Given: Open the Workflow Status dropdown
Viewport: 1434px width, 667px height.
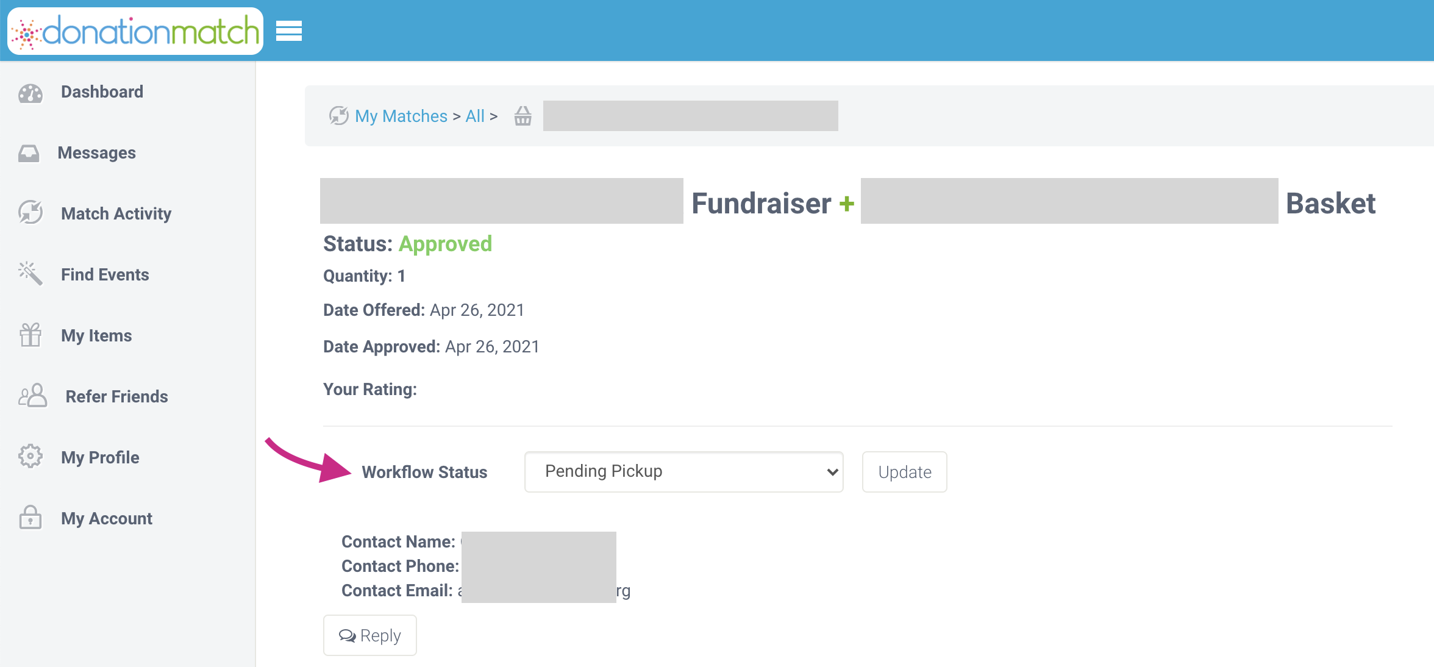Looking at the screenshot, I should coord(683,472).
